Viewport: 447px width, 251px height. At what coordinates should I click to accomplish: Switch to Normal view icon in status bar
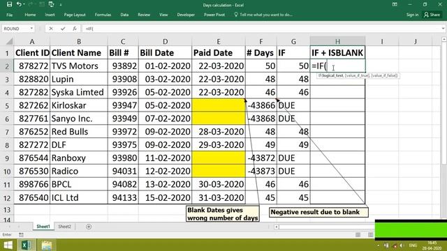coord(358,235)
